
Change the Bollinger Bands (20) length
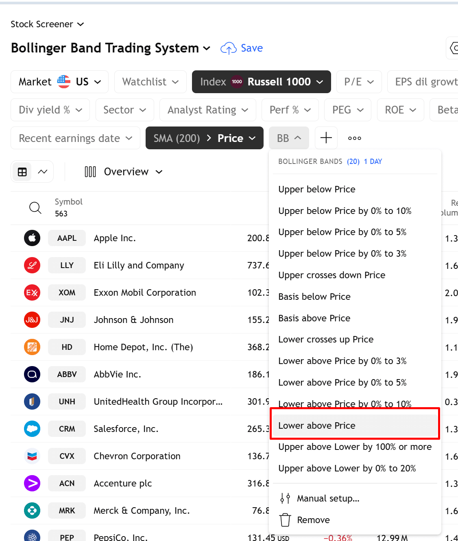point(353,161)
